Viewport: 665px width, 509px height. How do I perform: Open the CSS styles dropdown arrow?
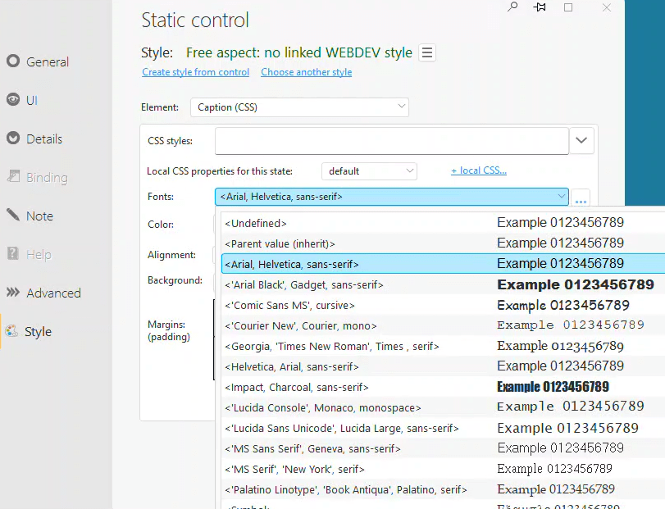click(x=581, y=141)
